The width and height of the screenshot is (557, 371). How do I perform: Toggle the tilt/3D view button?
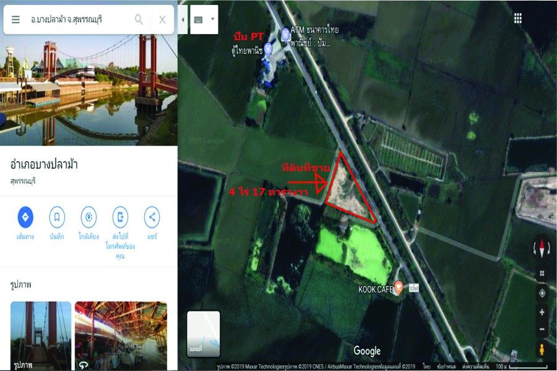(542, 273)
